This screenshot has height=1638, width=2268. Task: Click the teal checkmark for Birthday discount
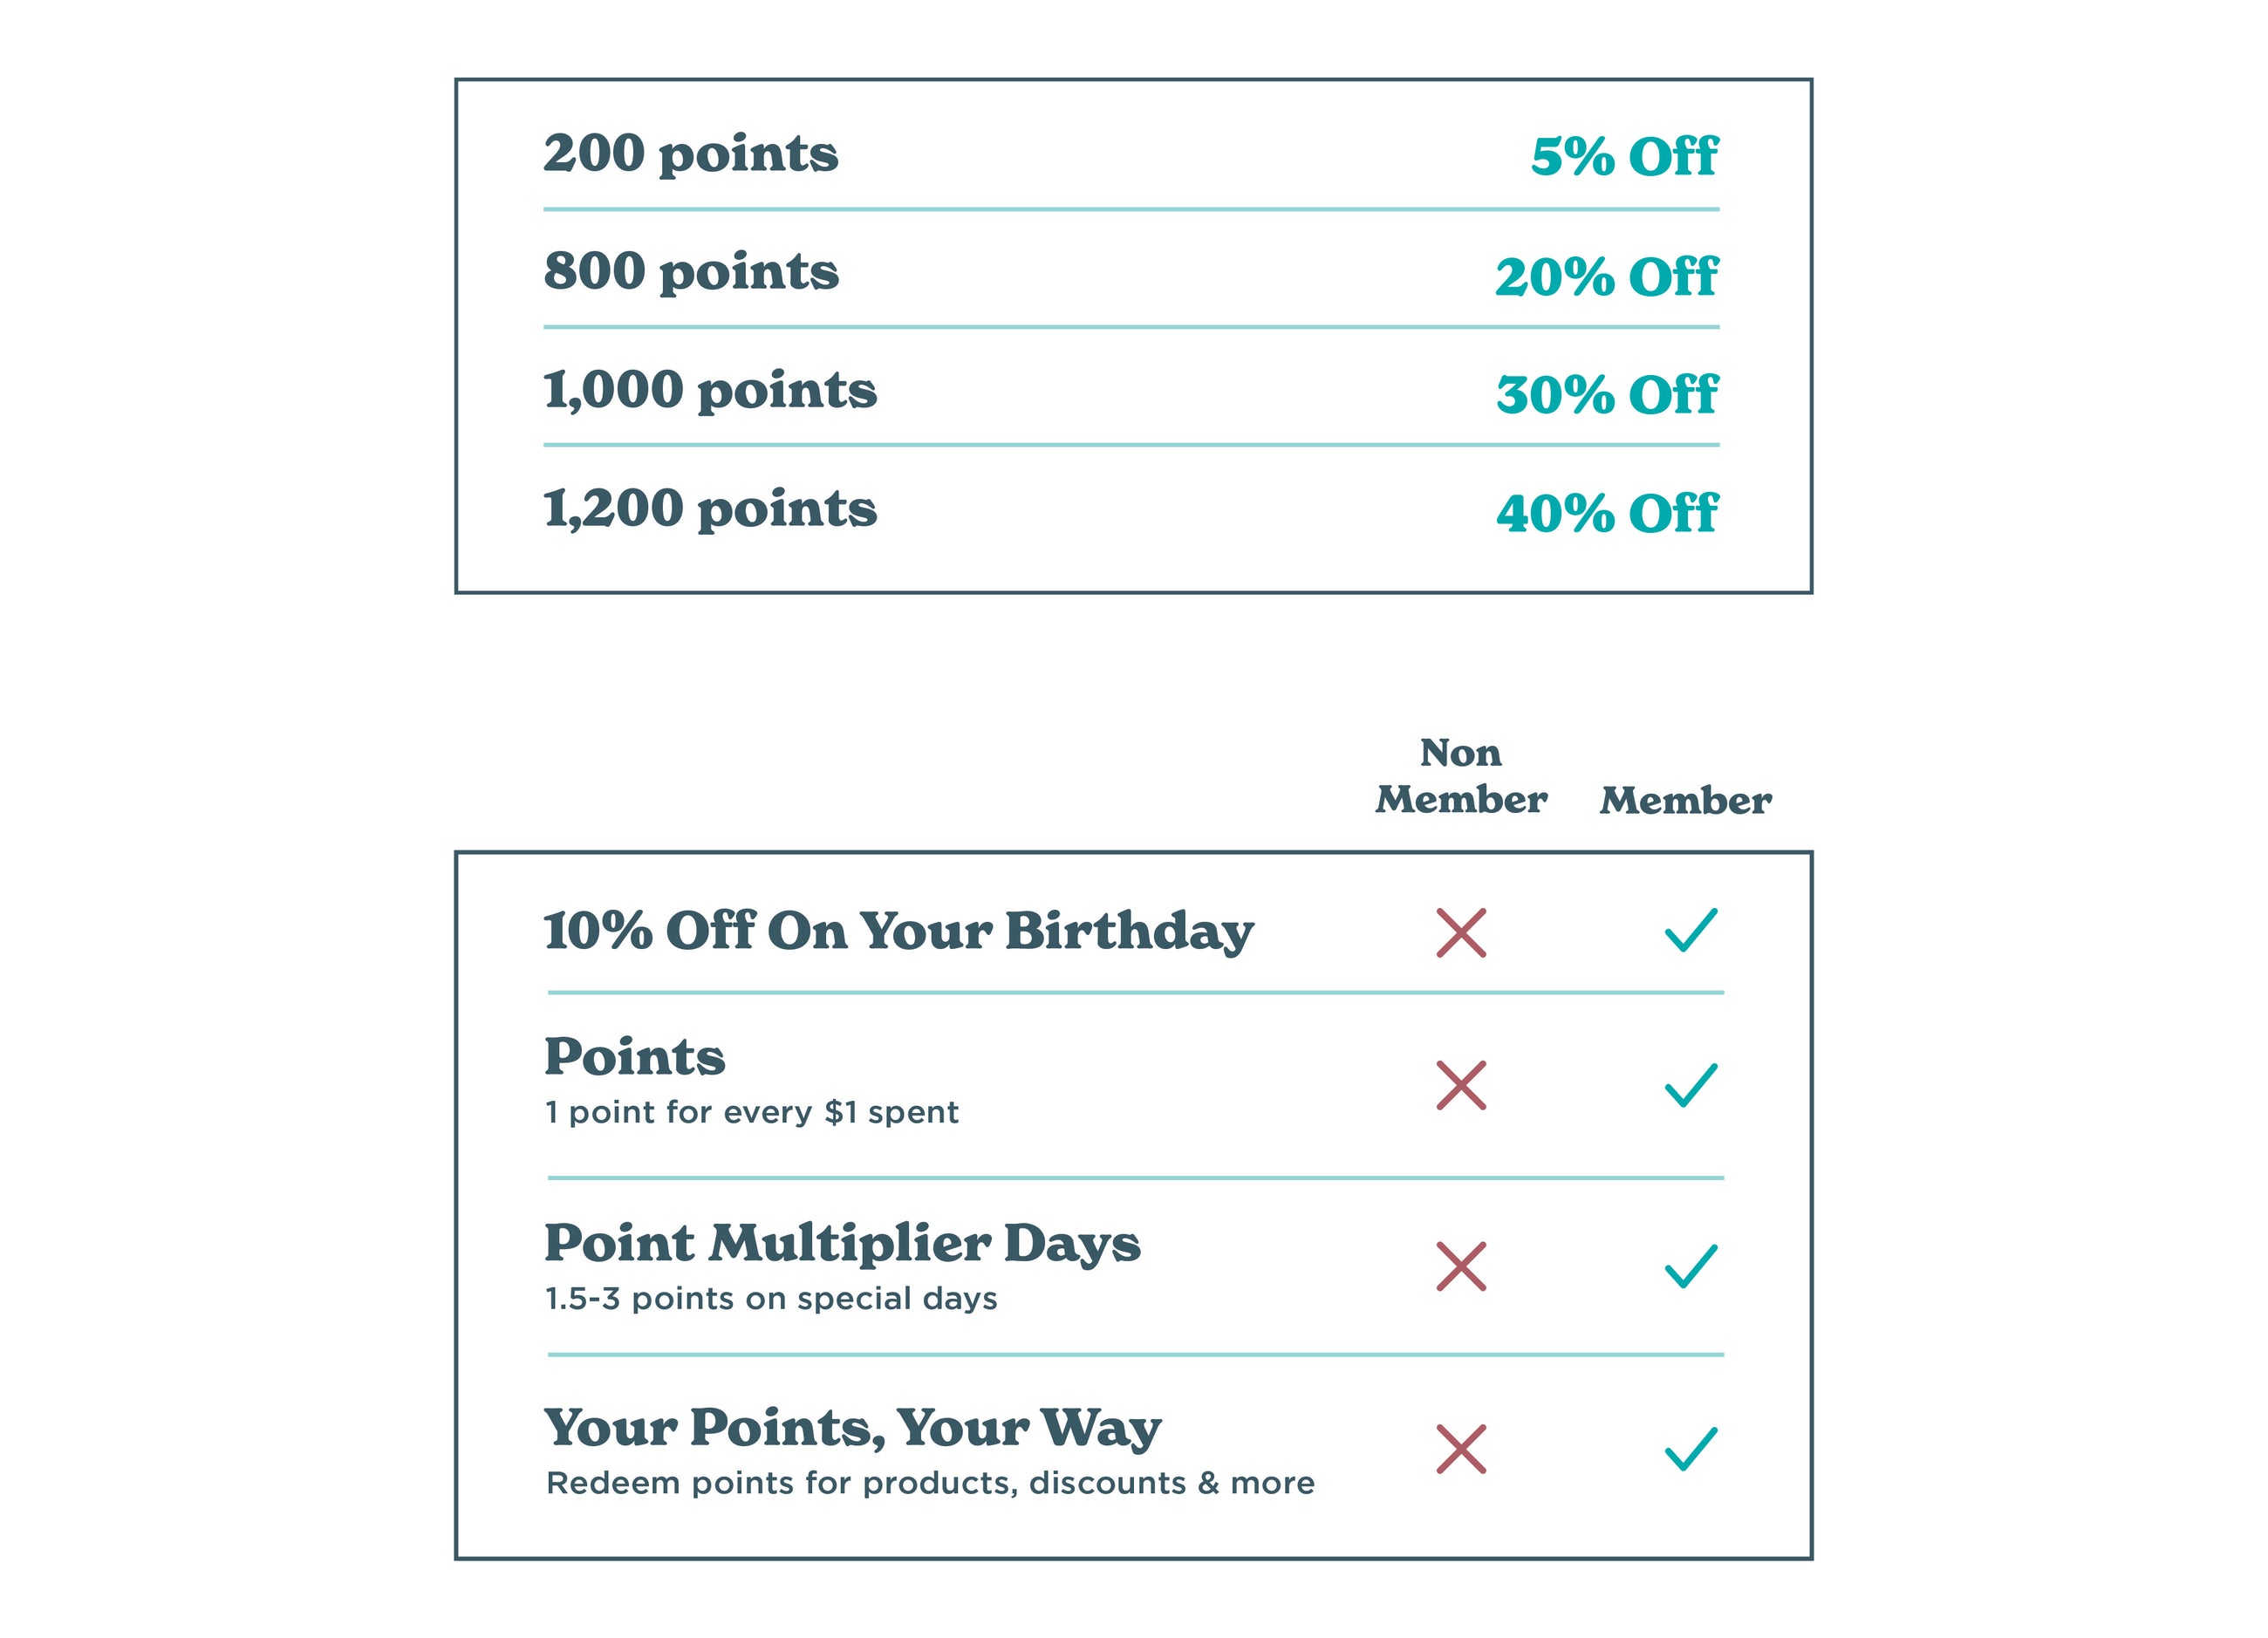pos(1691,930)
